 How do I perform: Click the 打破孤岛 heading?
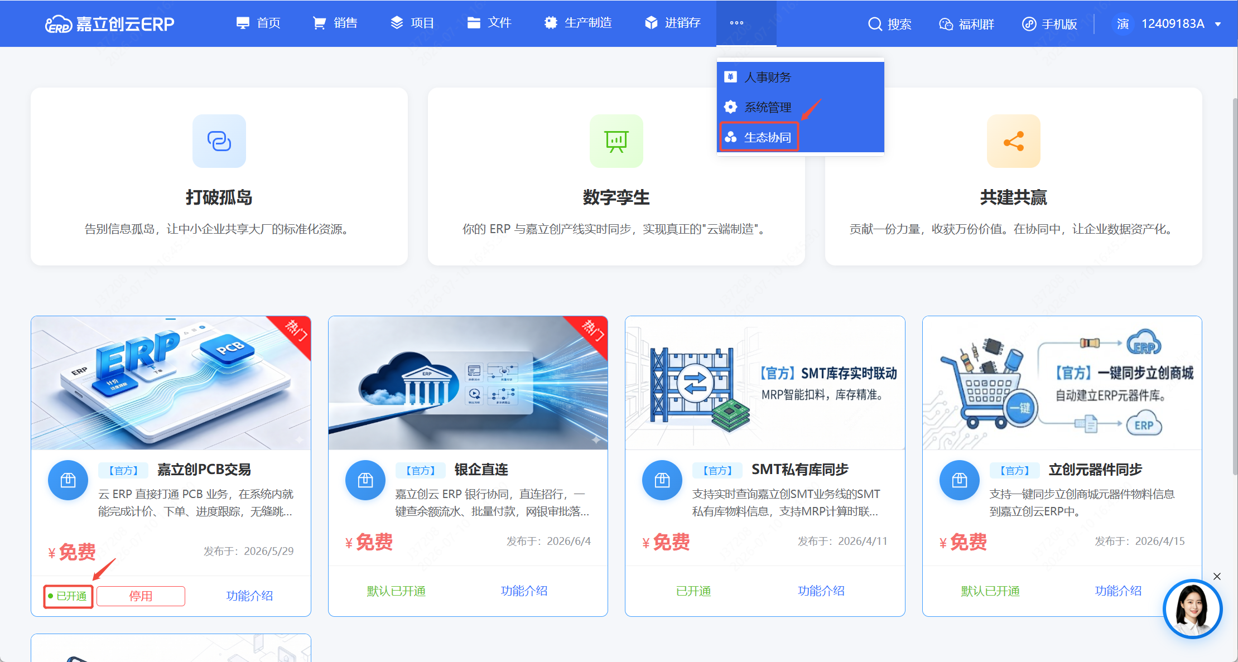tap(219, 197)
